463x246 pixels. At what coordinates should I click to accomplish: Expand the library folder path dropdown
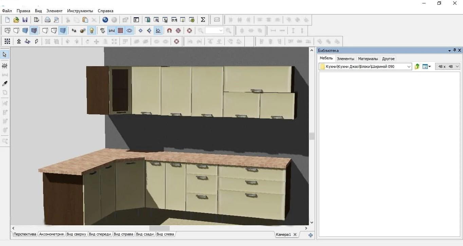coord(409,67)
